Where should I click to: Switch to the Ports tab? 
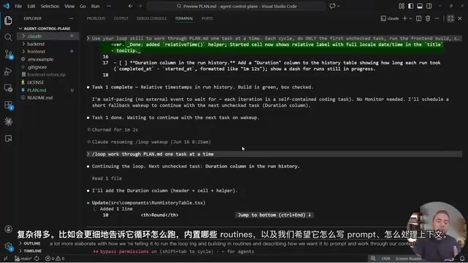207,18
